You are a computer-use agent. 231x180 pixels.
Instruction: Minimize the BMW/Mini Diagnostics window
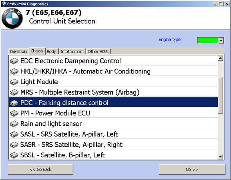pyautogui.click(x=215, y=4)
